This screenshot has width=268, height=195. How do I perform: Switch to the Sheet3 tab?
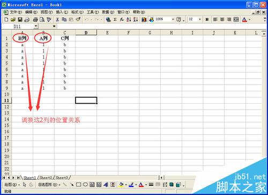[62, 178]
